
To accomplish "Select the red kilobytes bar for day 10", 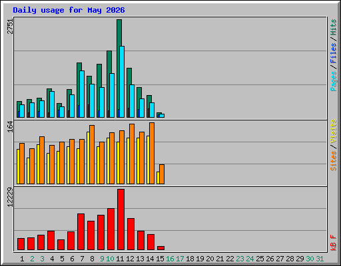I will coord(111,229).
